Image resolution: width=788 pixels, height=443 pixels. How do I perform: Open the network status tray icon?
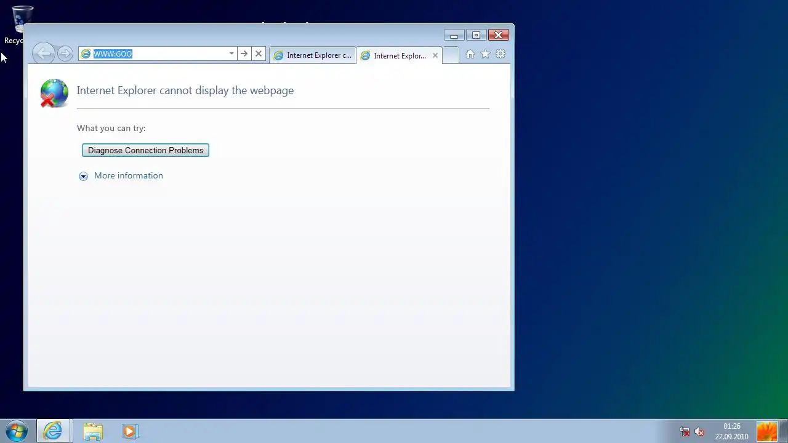tap(684, 431)
